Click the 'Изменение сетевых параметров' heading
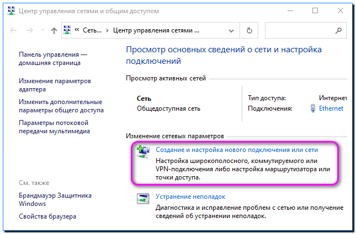The height and width of the screenshot is (234, 356). coord(175,136)
